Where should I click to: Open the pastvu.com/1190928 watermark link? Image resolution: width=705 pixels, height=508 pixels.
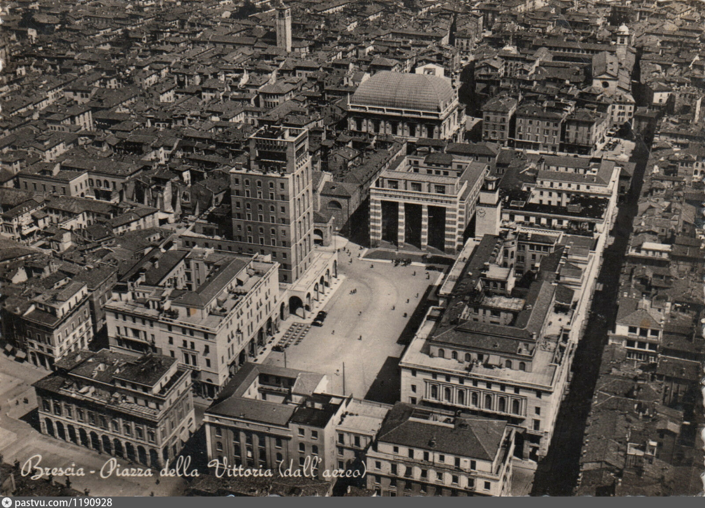point(63,503)
